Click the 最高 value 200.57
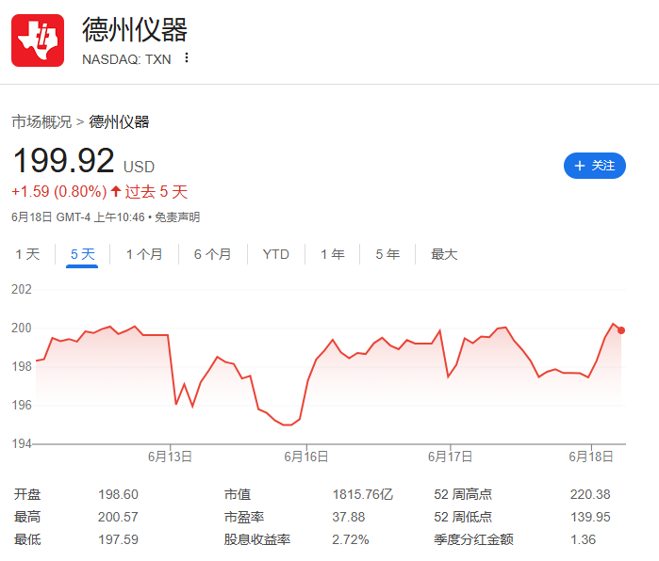The width and height of the screenshot is (659, 561). (x=118, y=518)
